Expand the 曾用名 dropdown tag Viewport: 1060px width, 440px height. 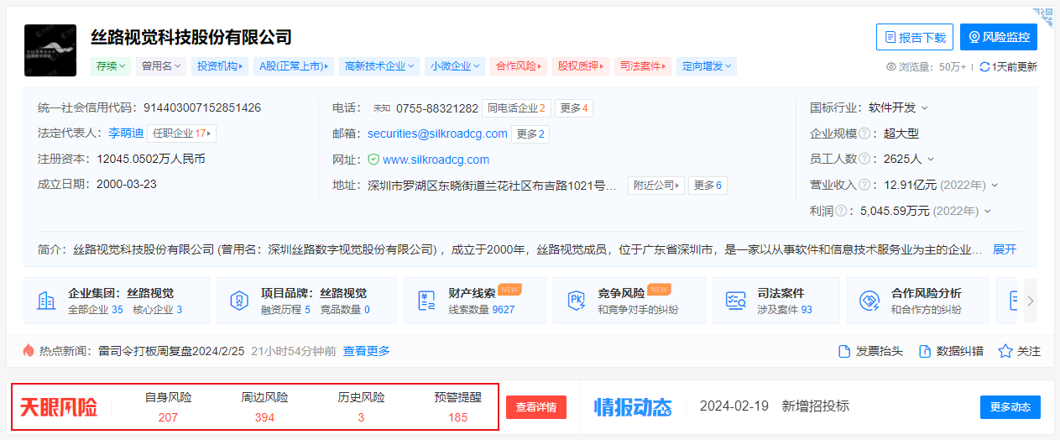coord(161,65)
